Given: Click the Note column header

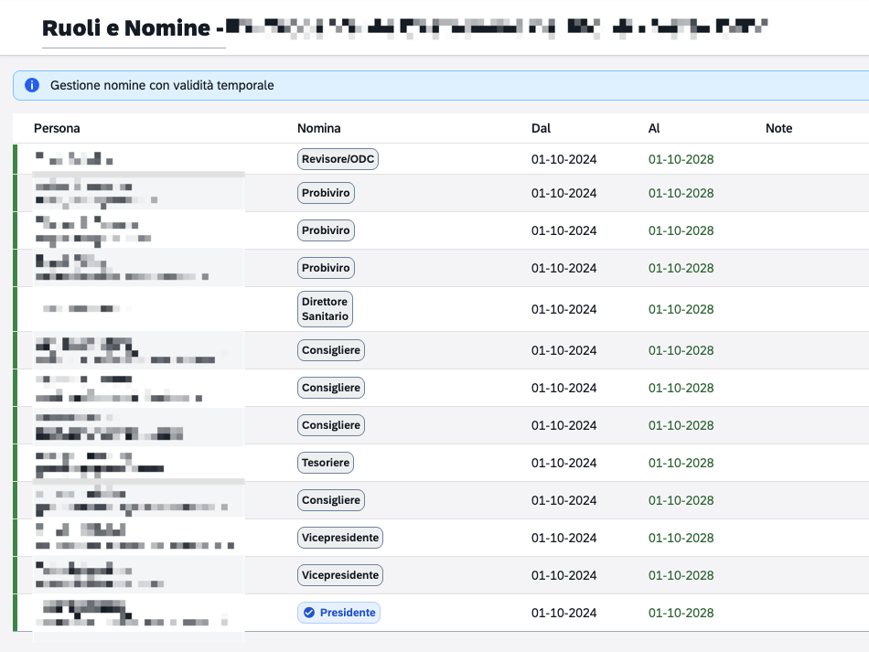Looking at the screenshot, I should [778, 129].
